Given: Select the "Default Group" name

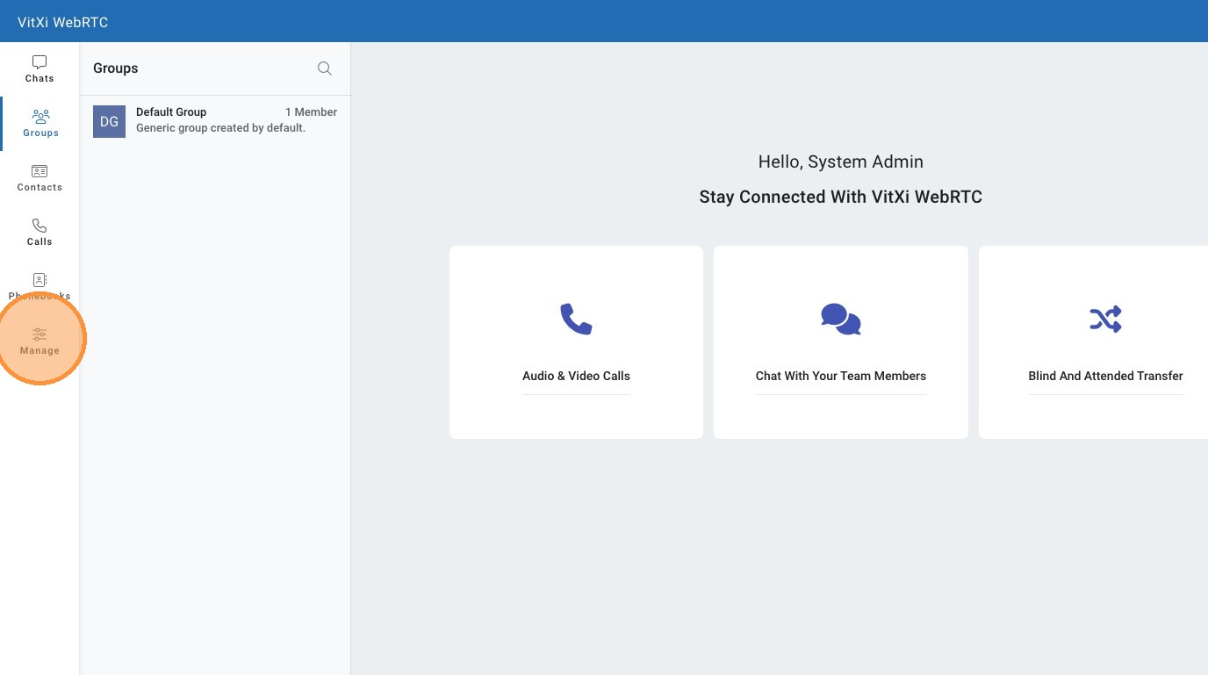Looking at the screenshot, I should point(171,112).
